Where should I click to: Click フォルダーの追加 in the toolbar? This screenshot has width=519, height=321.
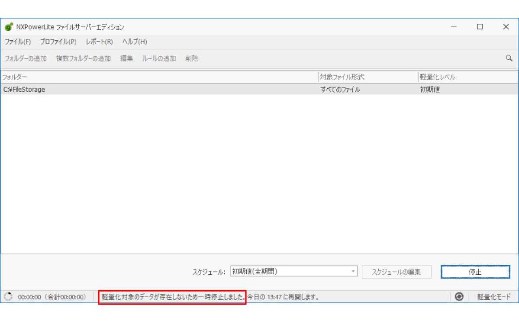[26, 58]
